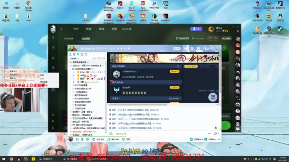Open the free speak mode button
The image size is (289, 162).
click(x=98, y=139)
